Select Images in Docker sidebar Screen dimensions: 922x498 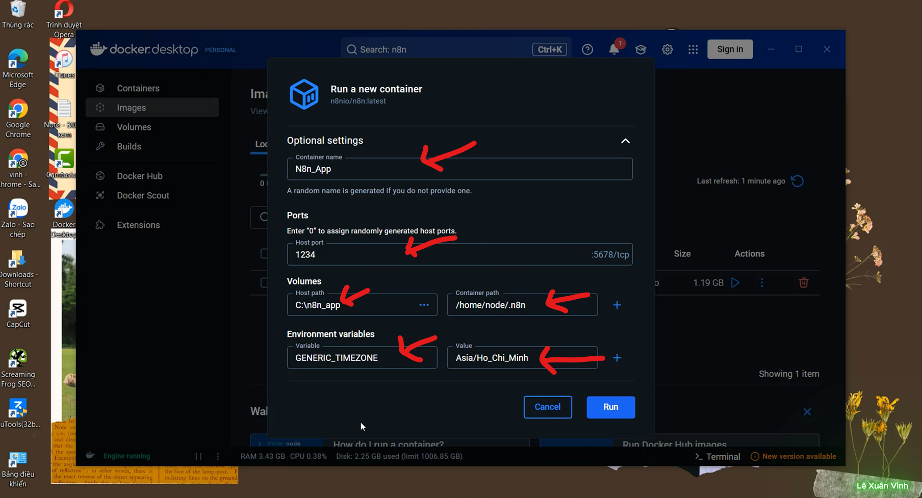pyautogui.click(x=152, y=108)
